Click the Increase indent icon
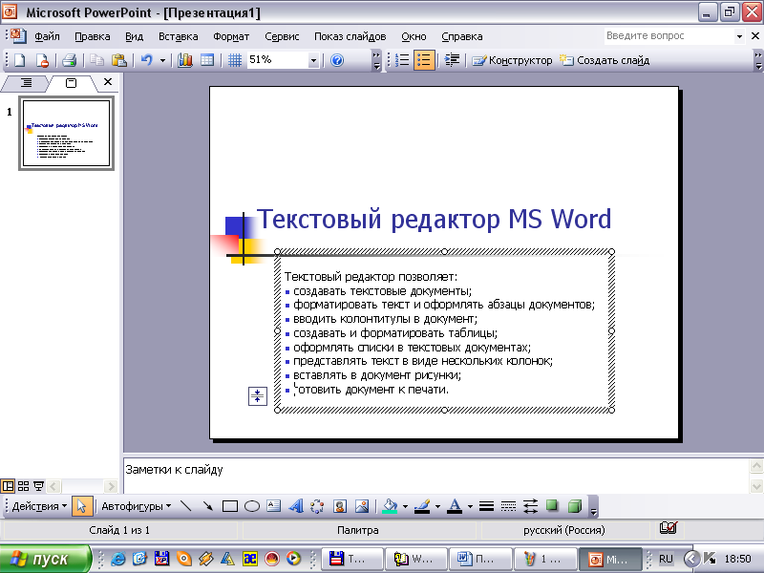This screenshot has height=573, width=764. pos(452,60)
